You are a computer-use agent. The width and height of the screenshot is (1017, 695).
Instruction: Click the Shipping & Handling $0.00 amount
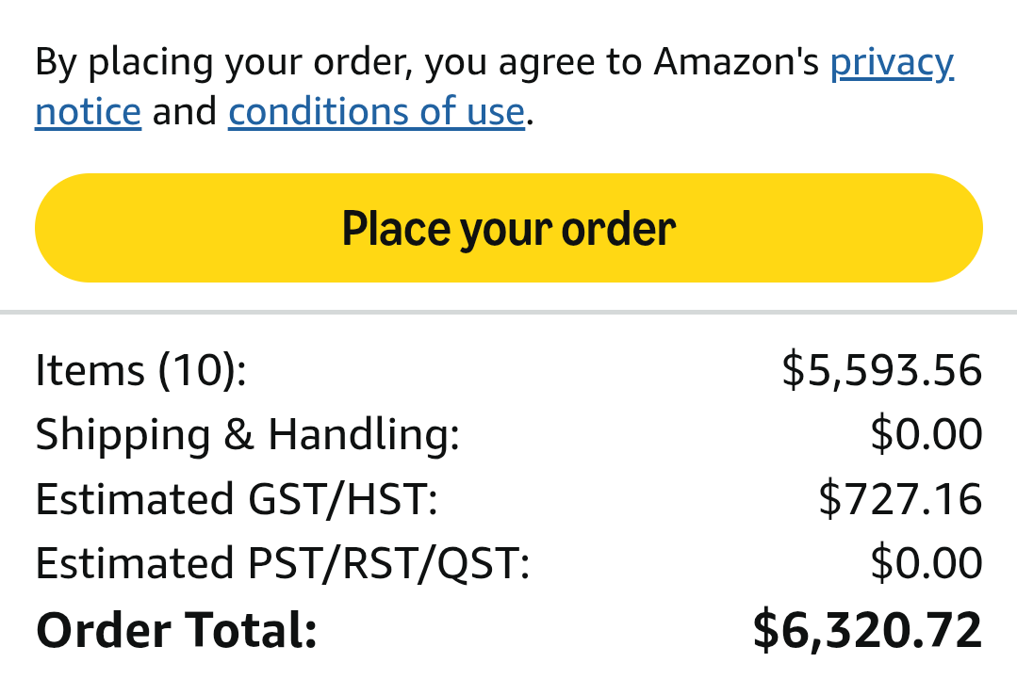[x=926, y=434]
